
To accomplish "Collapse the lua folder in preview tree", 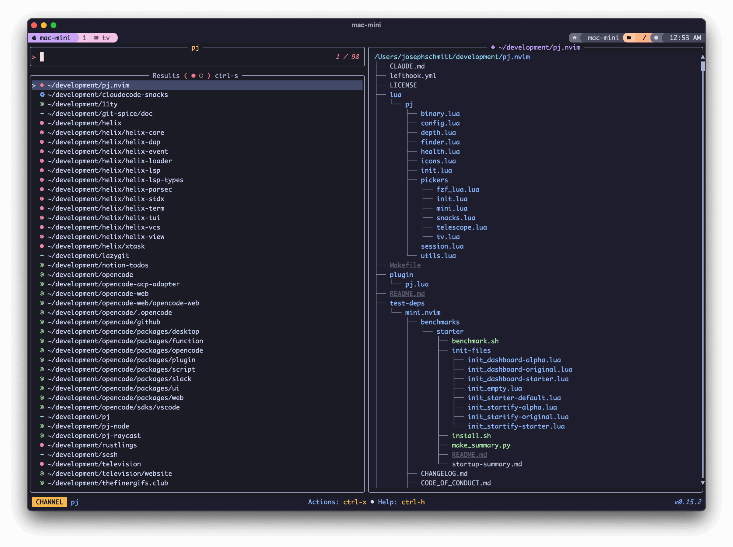I will [395, 95].
